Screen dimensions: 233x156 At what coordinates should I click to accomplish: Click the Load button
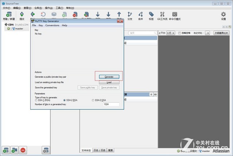point(109,82)
